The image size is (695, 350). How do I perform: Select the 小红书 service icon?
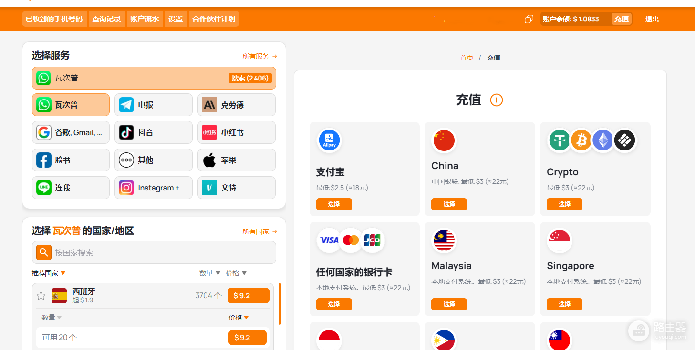209,132
